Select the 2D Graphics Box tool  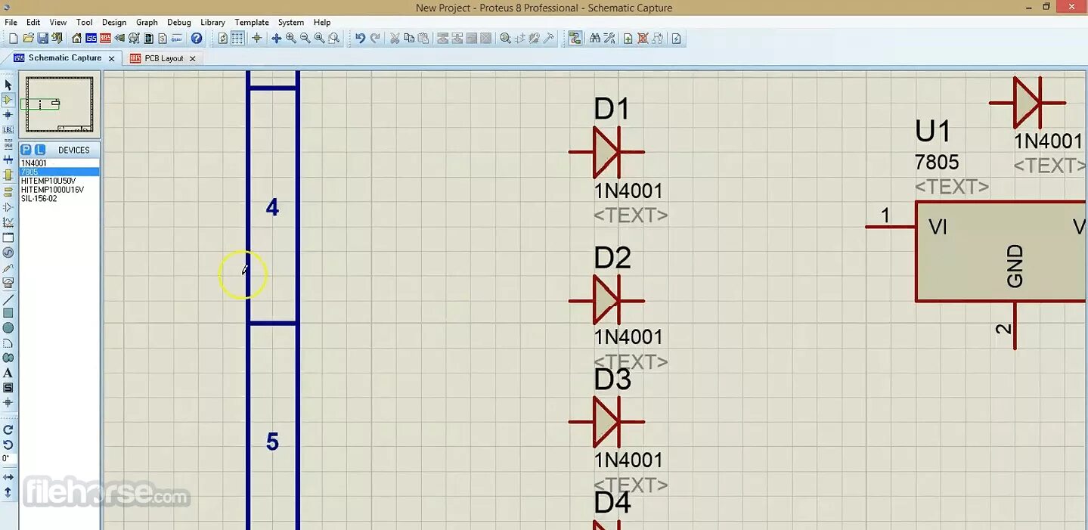coord(8,312)
